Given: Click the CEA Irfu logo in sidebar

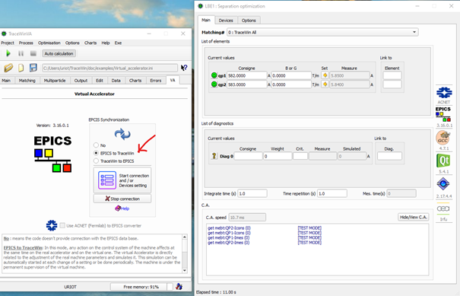Looking at the screenshot, I should coord(443,208).
